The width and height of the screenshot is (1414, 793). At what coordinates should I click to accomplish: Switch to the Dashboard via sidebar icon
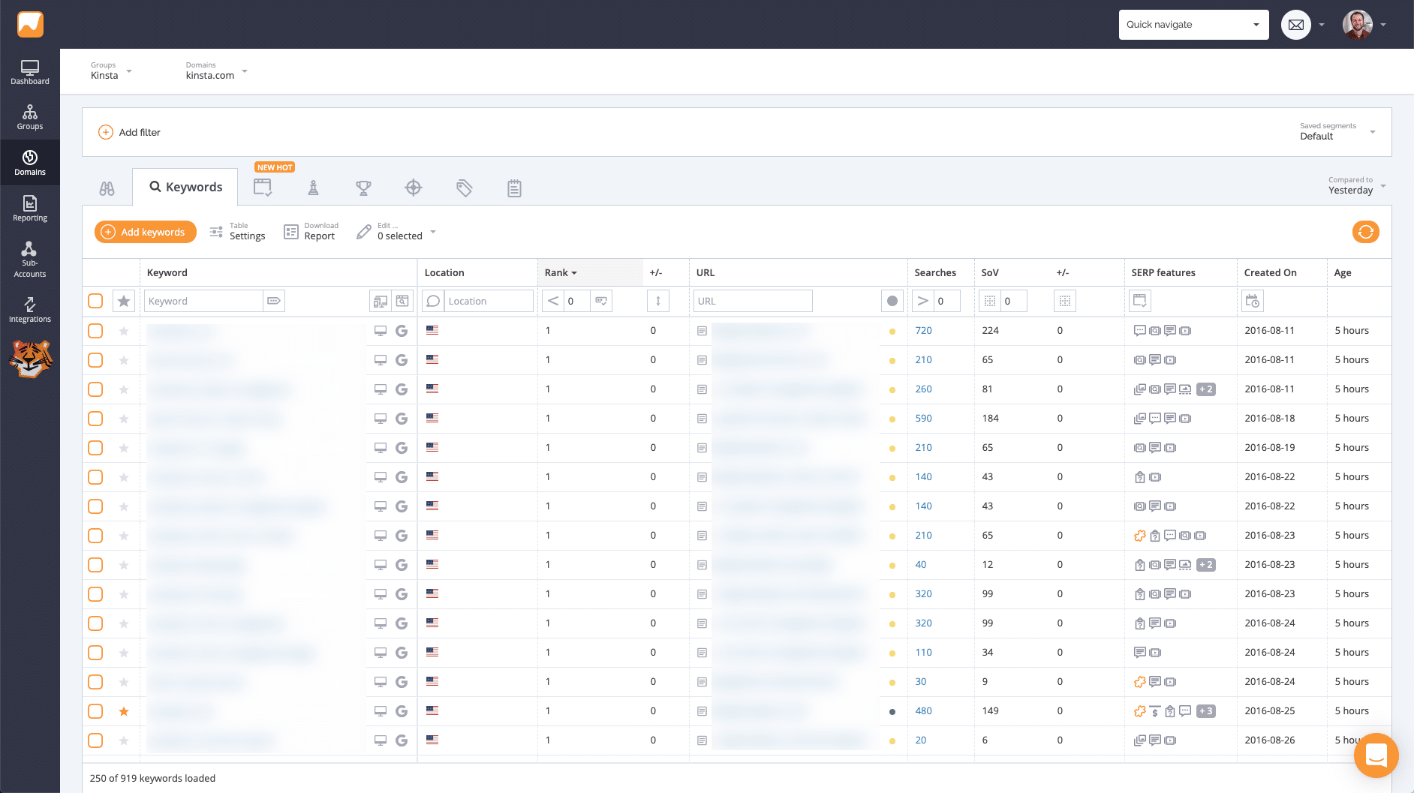[x=30, y=71]
